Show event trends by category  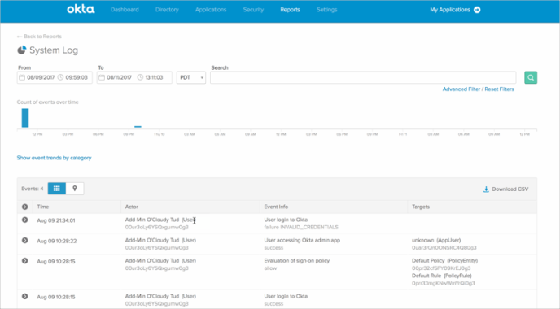pyautogui.click(x=54, y=158)
